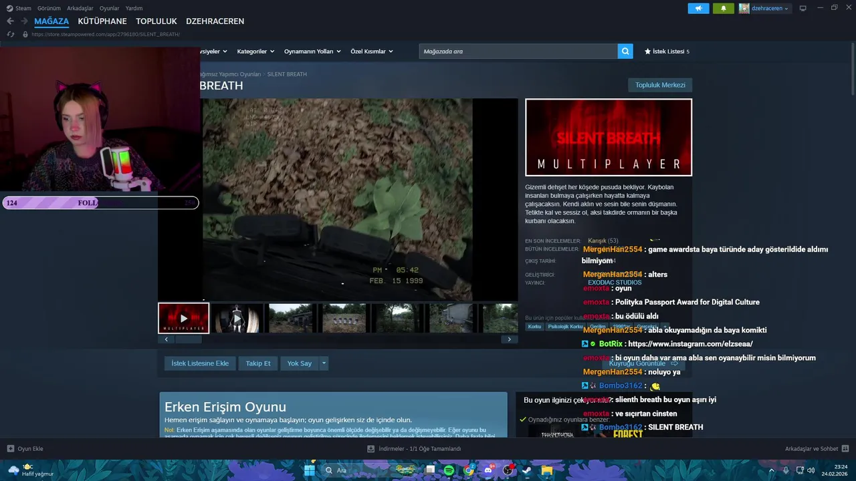Click Takip Et button
The image size is (856, 481).
tap(258, 363)
